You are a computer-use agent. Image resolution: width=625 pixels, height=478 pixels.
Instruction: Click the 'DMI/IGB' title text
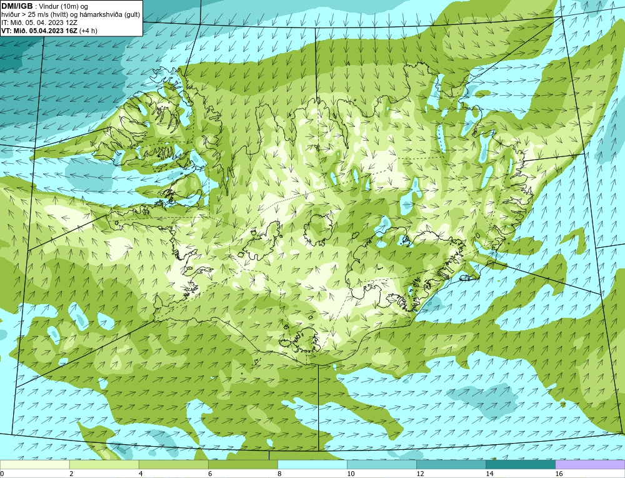(x=17, y=6)
